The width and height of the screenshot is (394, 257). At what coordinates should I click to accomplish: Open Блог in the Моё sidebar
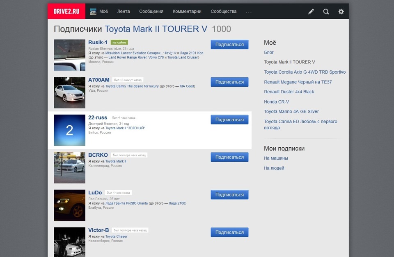coord(269,52)
